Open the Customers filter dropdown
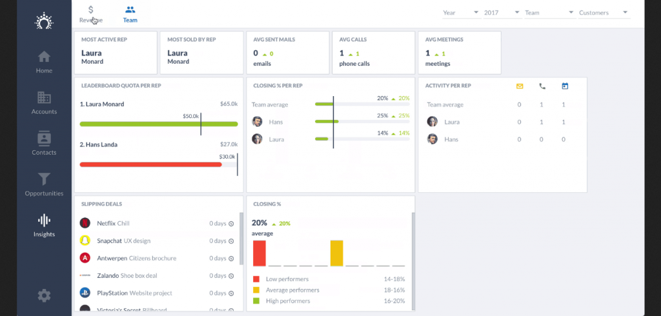 pyautogui.click(x=604, y=13)
